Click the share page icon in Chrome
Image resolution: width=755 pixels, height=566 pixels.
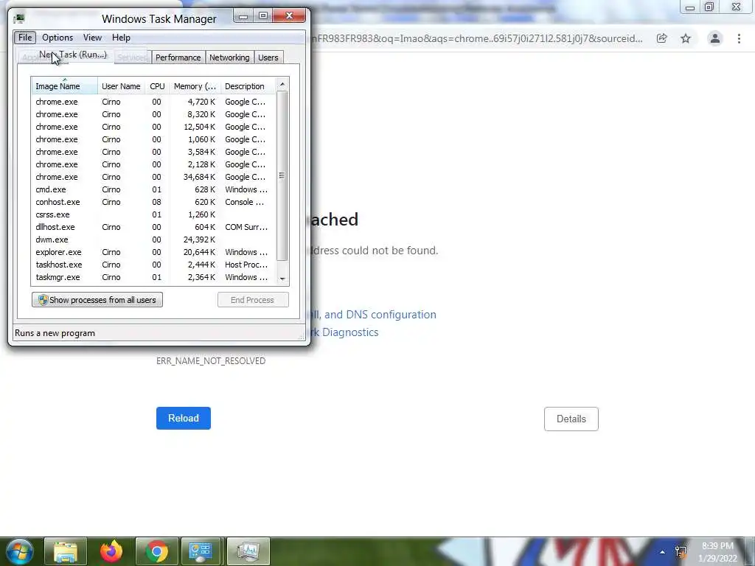661,38
